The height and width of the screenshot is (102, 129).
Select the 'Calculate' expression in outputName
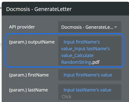[84, 55]
